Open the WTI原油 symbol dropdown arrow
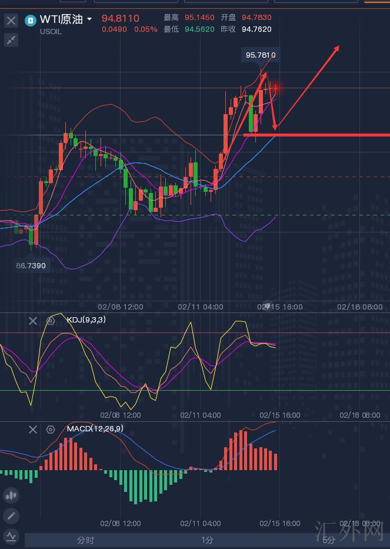The height and width of the screenshot is (549, 390). (89, 19)
